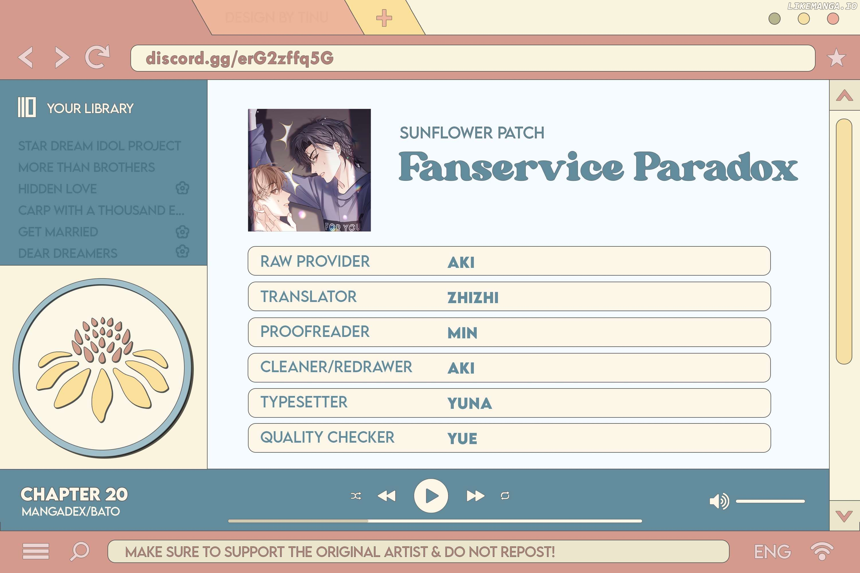Bookmark page with the star icon
860x573 pixels.
836,58
